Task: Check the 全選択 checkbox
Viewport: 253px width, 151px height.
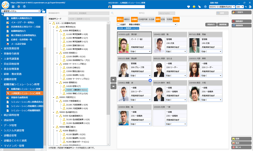Action: [x=118, y=24]
